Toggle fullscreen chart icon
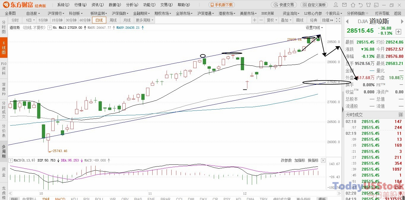405x200 pixels. (338, 20)
